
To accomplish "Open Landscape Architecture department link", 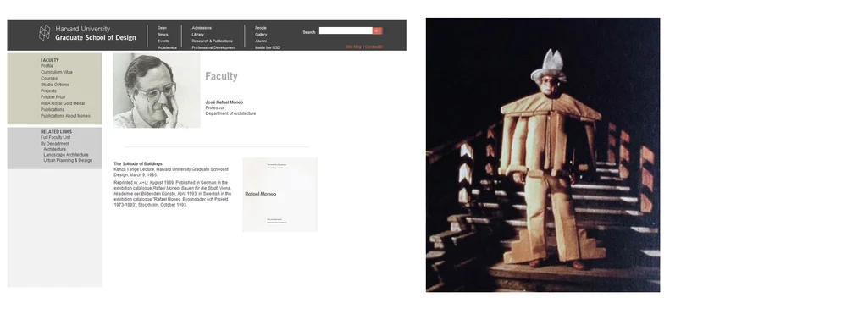I will [x=66, y=155].
